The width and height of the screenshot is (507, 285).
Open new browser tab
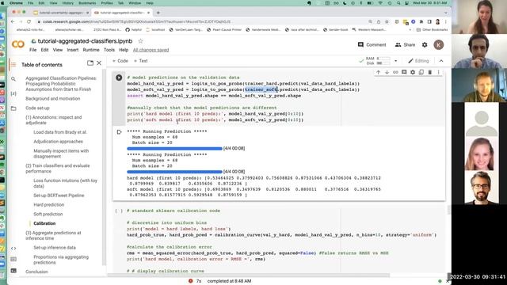[x=158, y=13]
